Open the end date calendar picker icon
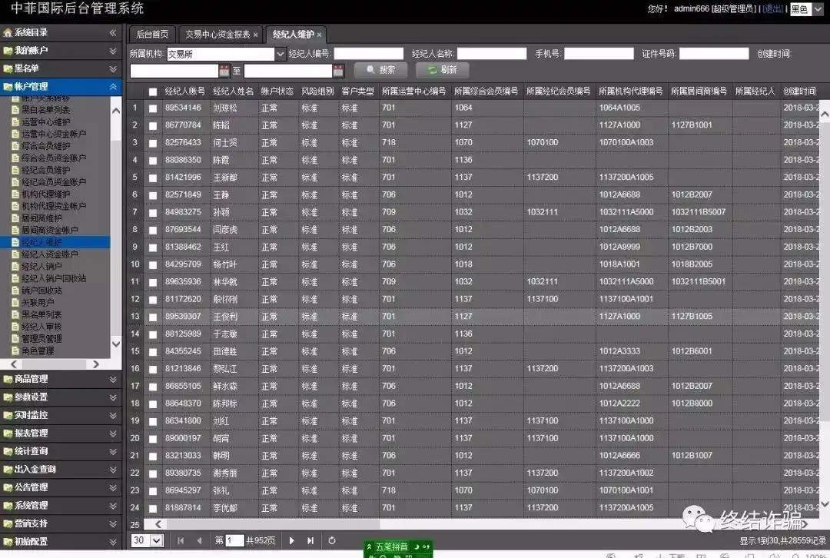Viewport: 830px width, 558px height. pyautogui.click(x=338, y=71)
